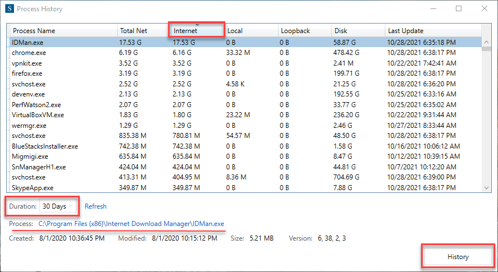Click the 780.81 M internet cell
The height and width of the screenshot is (272, 498).
[186, 136]
